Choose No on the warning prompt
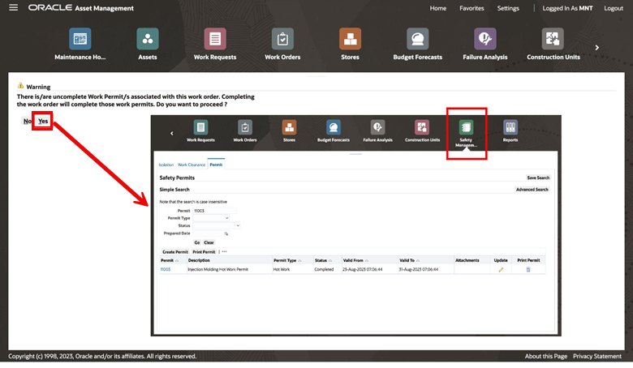633x368 pixels. click(27, 121)
